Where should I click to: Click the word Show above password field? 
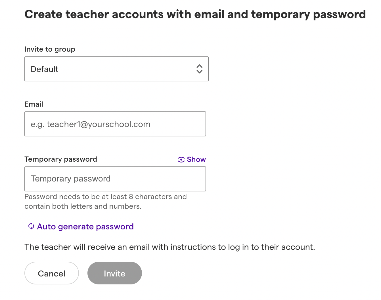pyautogui.click(x=196, y=160)
